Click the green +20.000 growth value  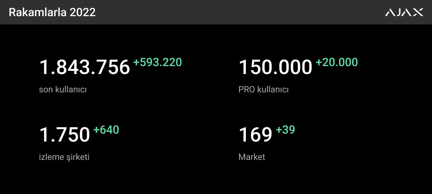pyautogui.click(x=337, y=63)
